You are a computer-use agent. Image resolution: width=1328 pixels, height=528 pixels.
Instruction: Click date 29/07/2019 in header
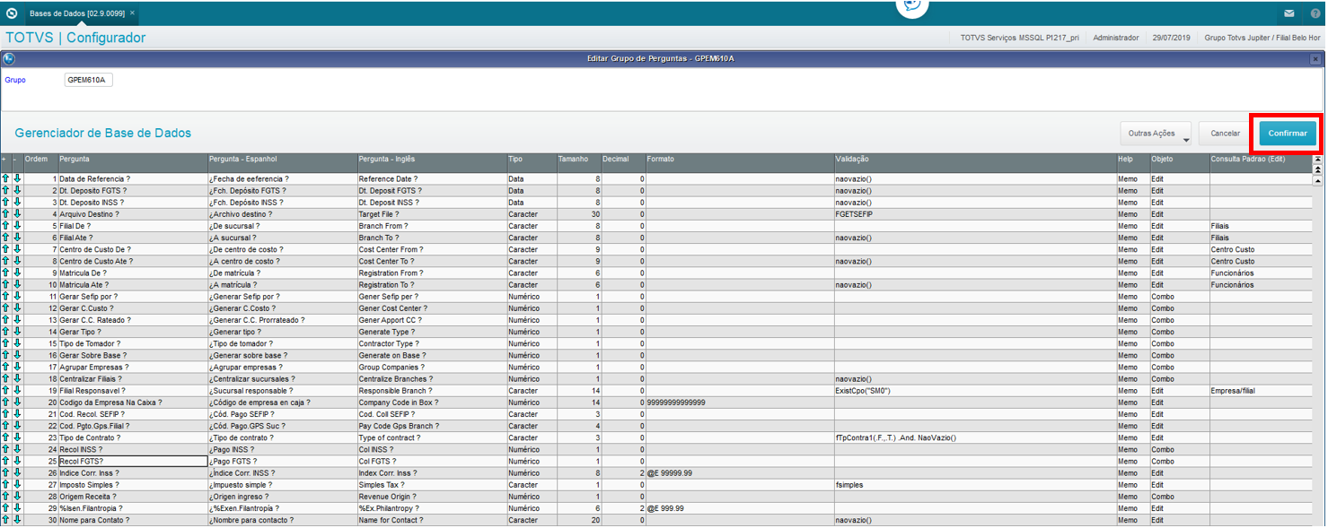[x=1171, y=38]
